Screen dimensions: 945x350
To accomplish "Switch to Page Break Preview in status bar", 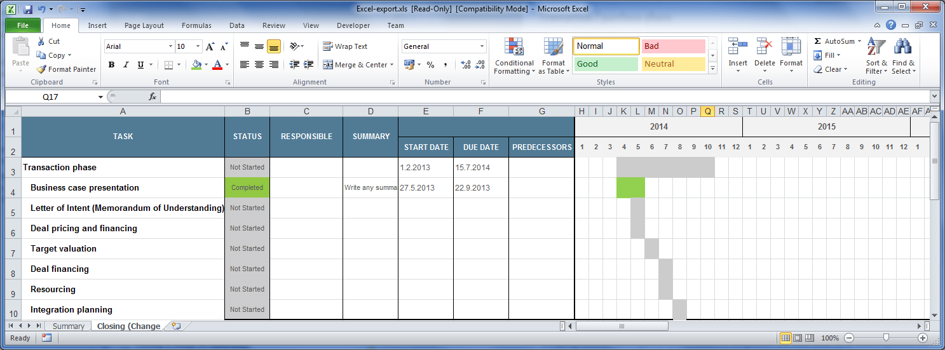I will 810,338.
